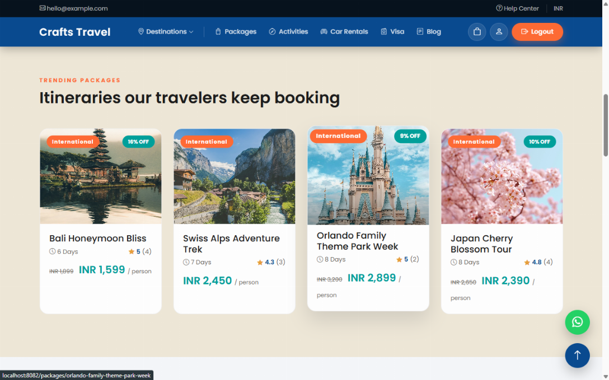Open the Car Rentals menu item

tap(344, 31)
